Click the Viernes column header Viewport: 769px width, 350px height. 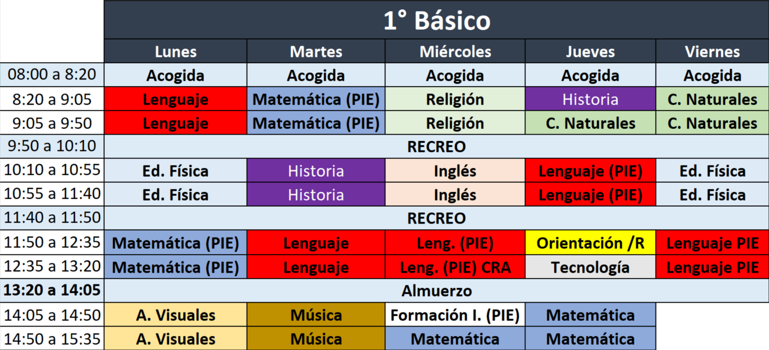712,52
